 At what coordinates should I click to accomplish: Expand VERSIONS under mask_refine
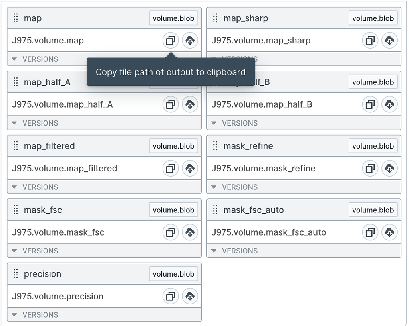coord(234,187)
